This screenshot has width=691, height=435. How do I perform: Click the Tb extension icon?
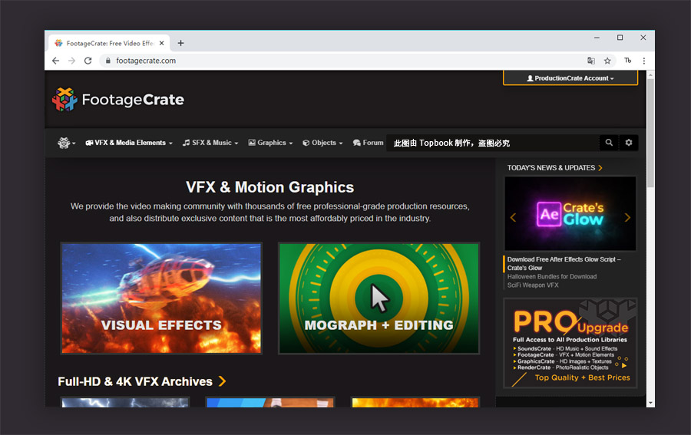[x=627, y=61]
